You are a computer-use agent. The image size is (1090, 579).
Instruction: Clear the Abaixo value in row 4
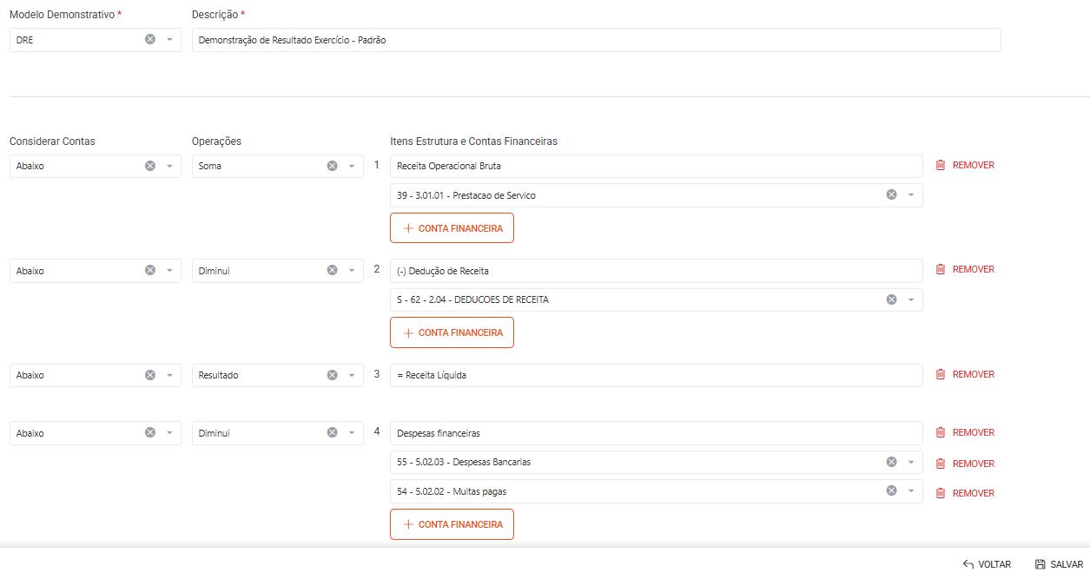pyautogui.click(x=150, y=433)
